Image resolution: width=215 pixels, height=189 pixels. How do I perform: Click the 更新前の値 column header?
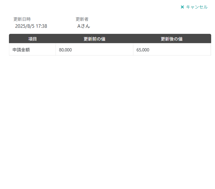coord(94,39)
